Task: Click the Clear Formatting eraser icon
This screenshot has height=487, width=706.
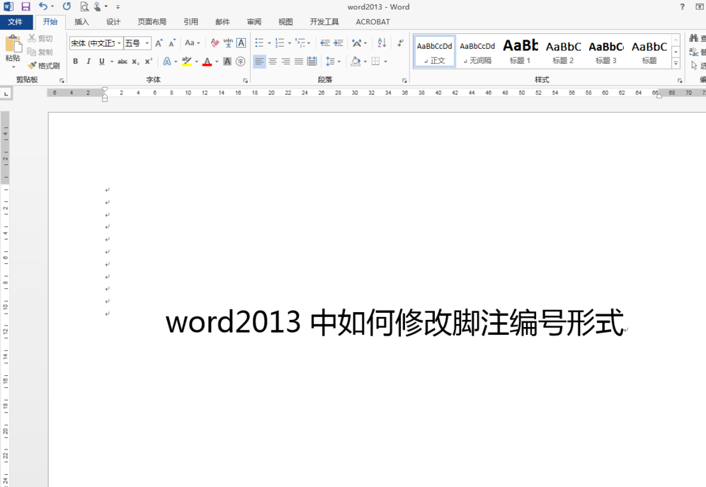Action: [215, 43]
